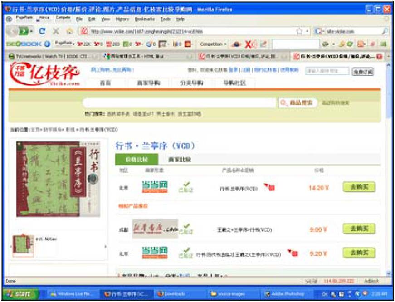Open the search engine selector dropdown
The image size is (395, 302).
coord(319,31)
